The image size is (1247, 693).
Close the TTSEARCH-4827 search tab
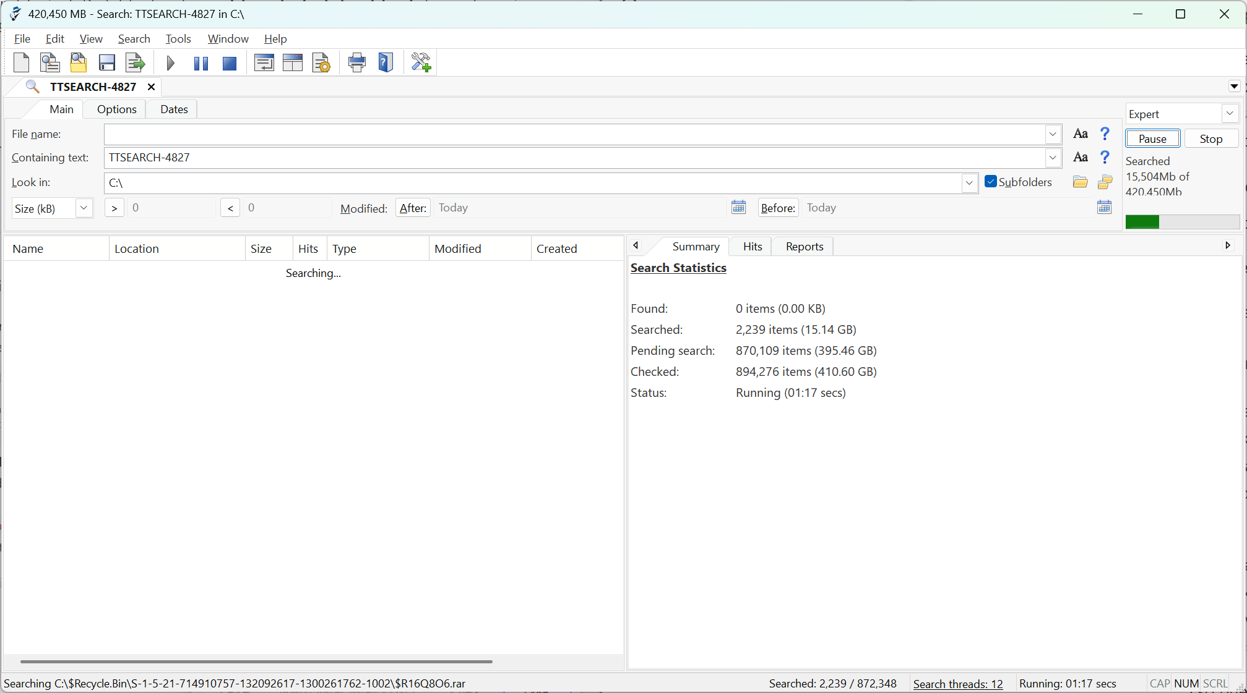[151, 87]
